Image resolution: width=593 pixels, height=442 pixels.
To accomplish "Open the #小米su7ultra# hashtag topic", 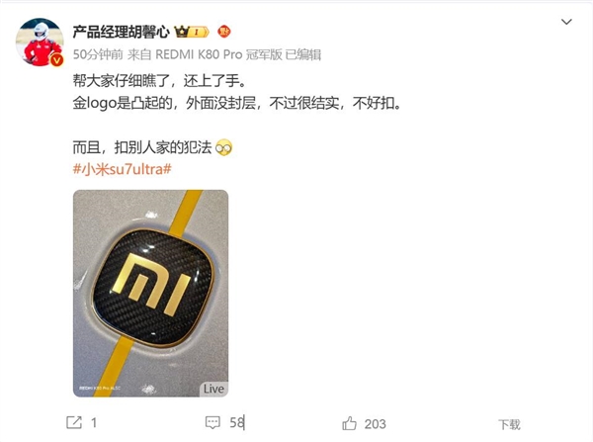I will (123, 169).
